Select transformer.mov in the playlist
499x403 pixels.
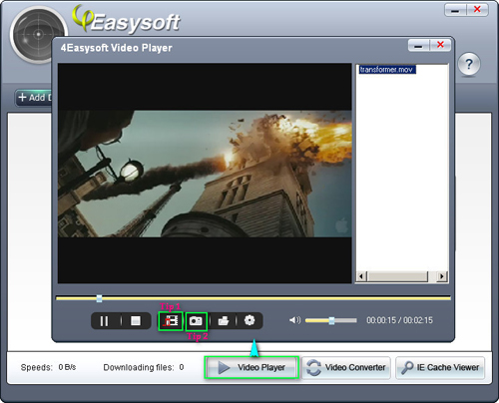(x=387, y=70)
